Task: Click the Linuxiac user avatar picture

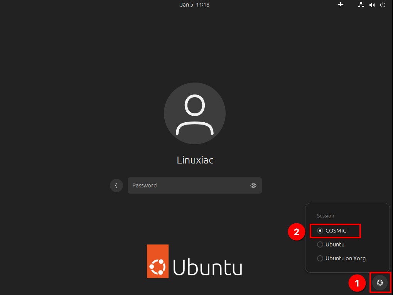Action: tap(195, 113)
